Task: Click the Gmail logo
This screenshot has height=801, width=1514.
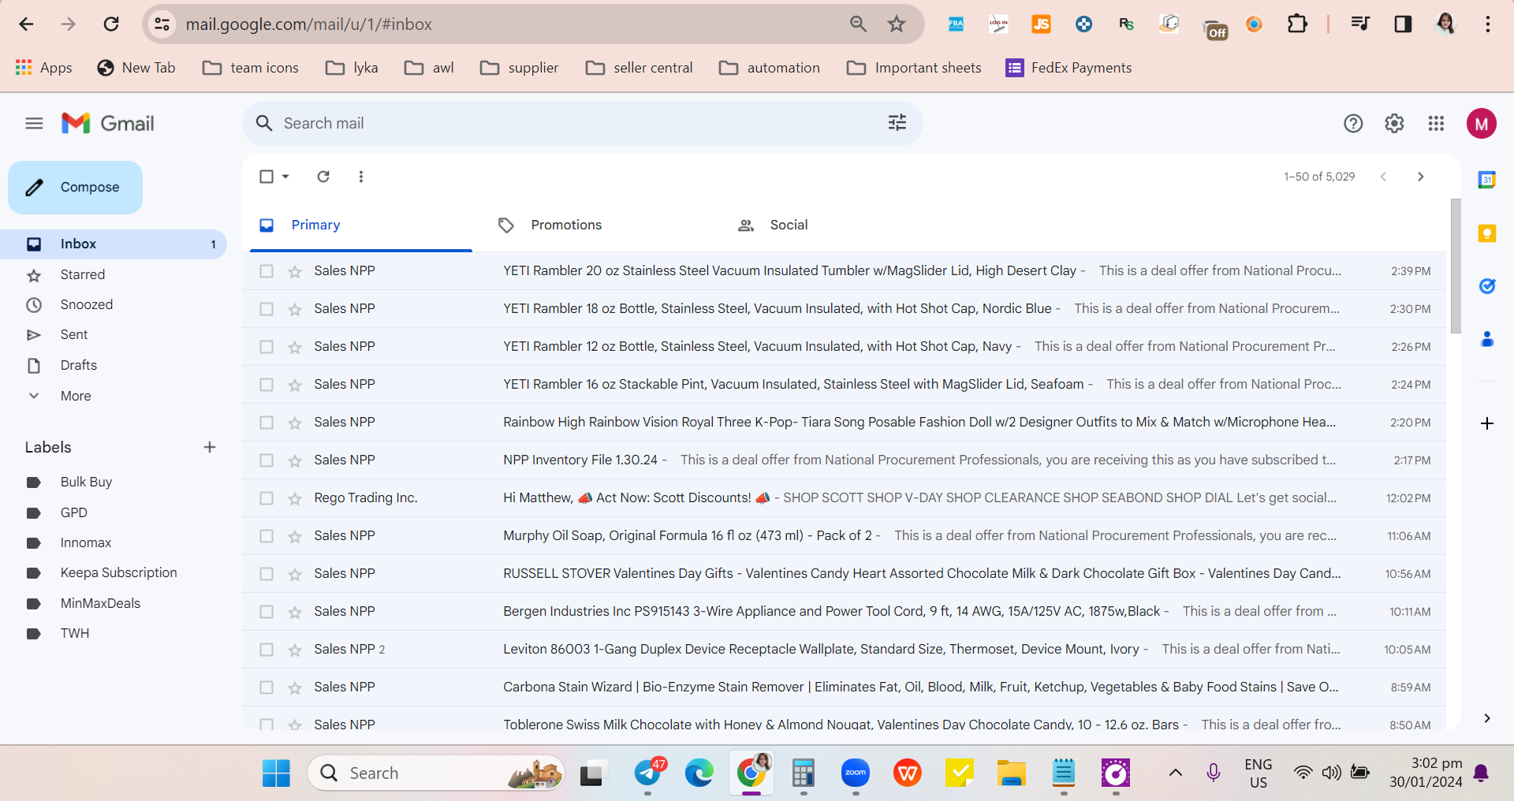Action: (108, 123)
